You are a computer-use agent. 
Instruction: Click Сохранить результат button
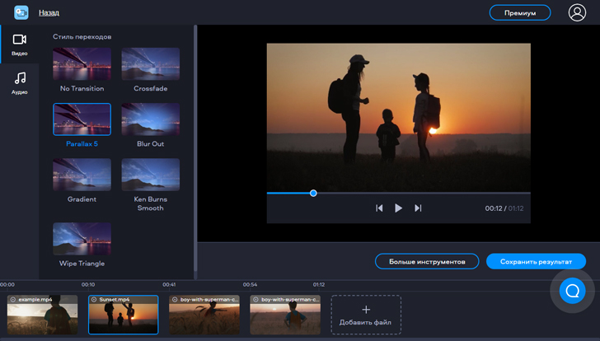[x=536, y=261]
